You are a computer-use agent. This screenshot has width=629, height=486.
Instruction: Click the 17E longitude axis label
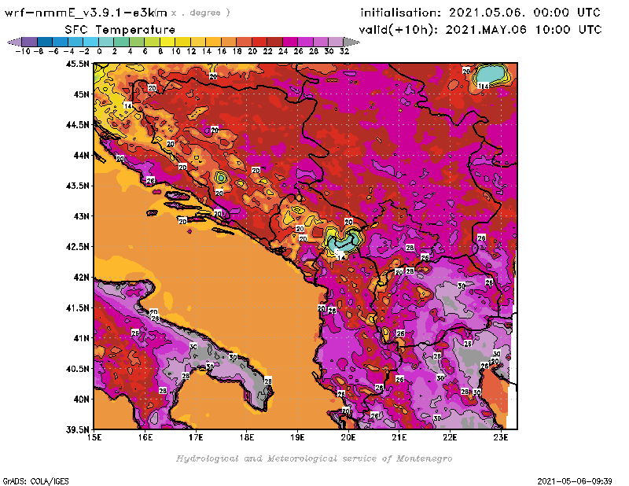coord(196,437)
